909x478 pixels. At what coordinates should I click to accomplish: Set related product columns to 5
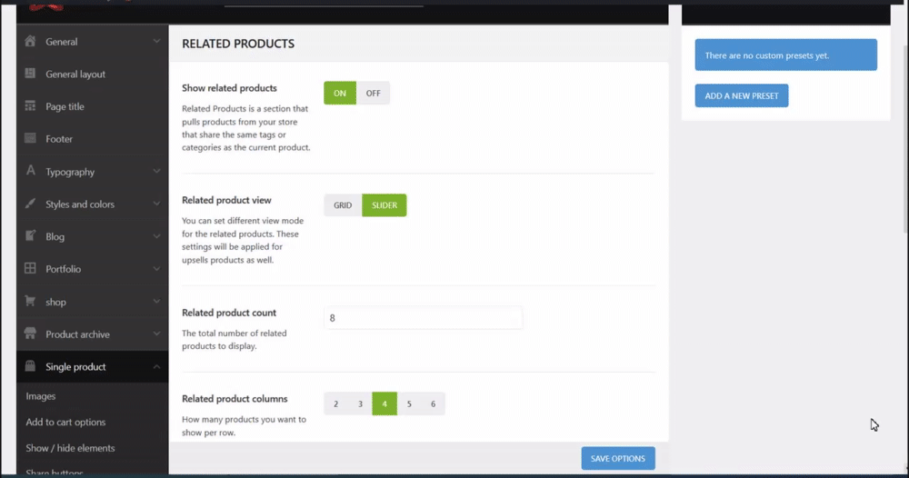[x=409, y=403]
